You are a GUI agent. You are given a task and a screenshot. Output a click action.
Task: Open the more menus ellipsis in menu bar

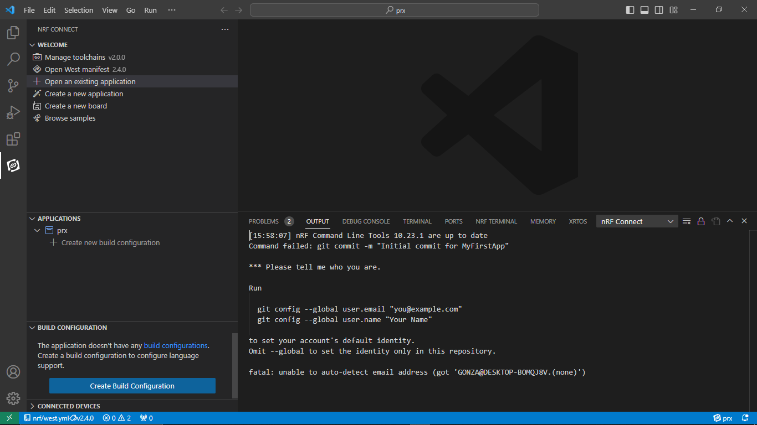[172, 10]
